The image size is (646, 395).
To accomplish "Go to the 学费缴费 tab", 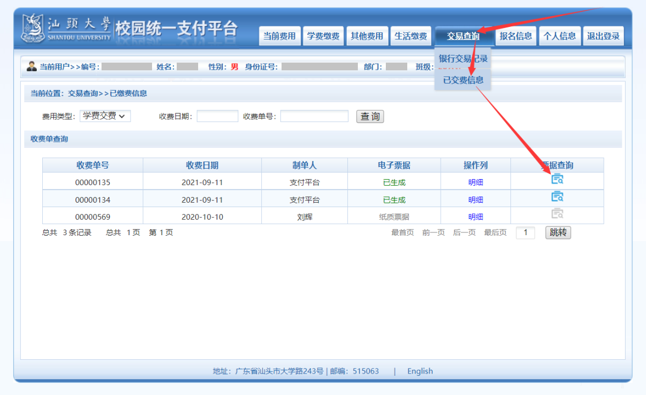I will click(323, 36).
